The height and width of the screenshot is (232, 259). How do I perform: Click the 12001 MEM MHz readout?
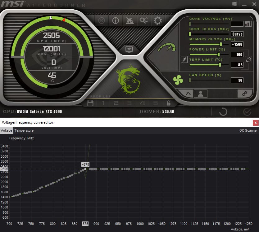[51, 49]
